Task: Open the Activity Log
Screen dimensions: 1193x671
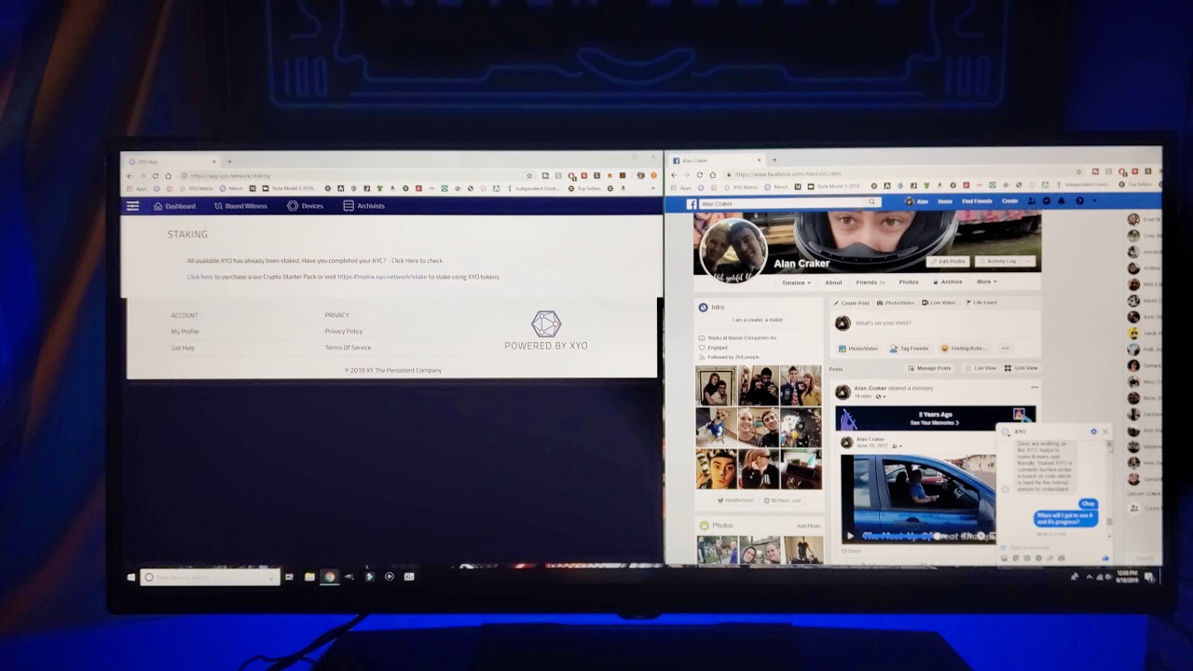Action: point(999,261)
